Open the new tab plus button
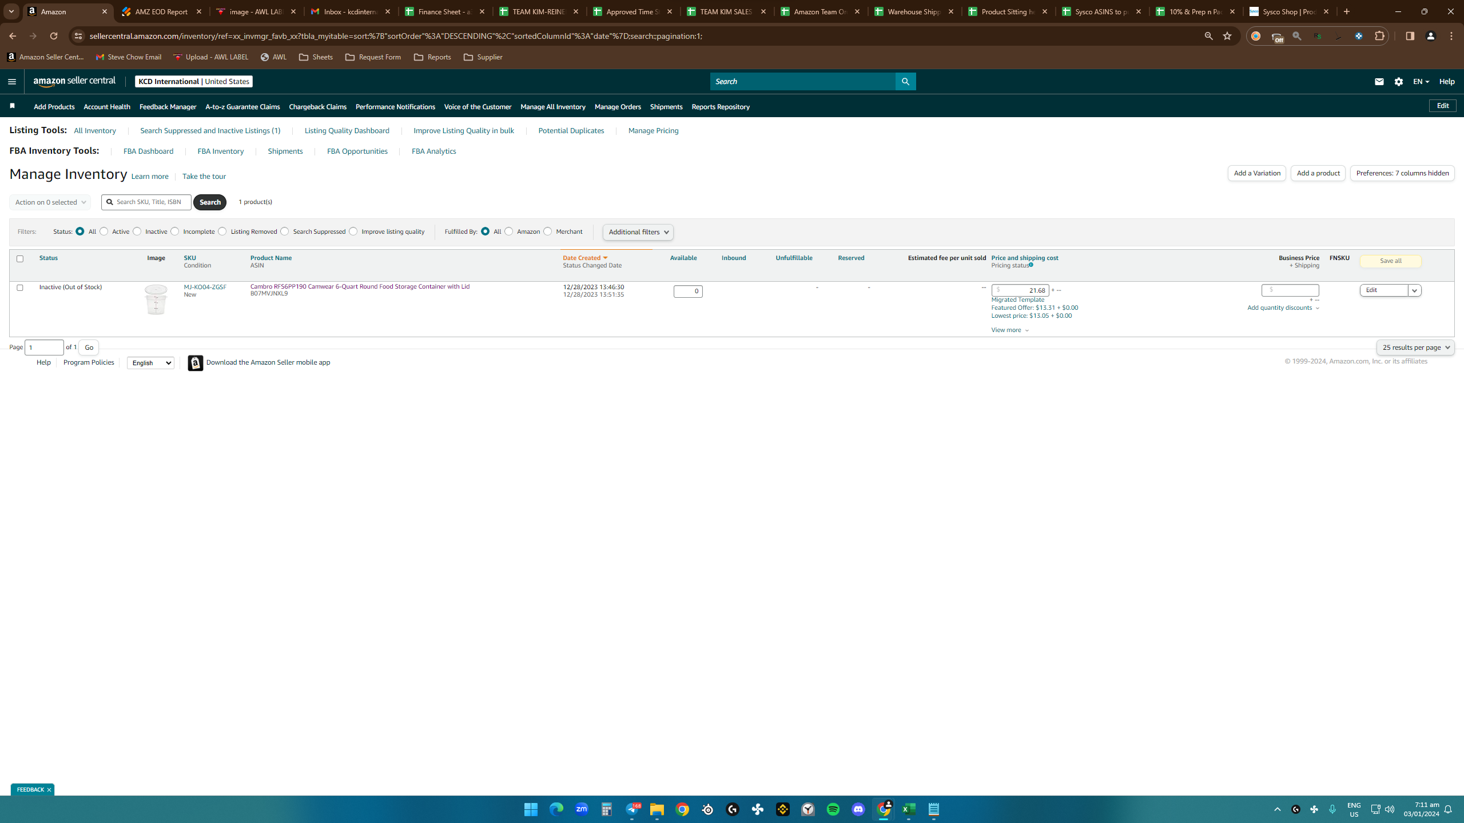This screenshot has width=1464, height=823. 1347,11
